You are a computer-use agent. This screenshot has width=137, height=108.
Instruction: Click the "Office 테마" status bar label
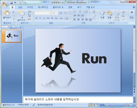(23, 105)
